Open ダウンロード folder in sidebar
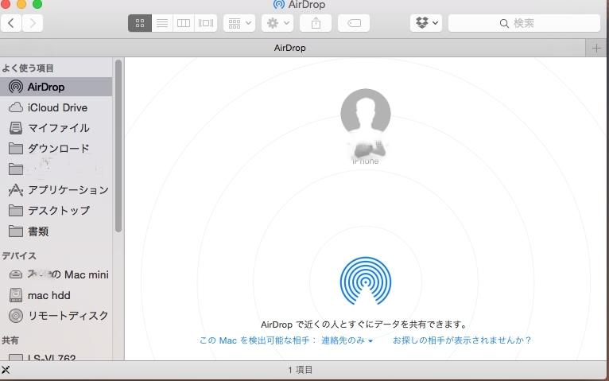The width and height of the screenshot is (609, 381). coord(56,149)
